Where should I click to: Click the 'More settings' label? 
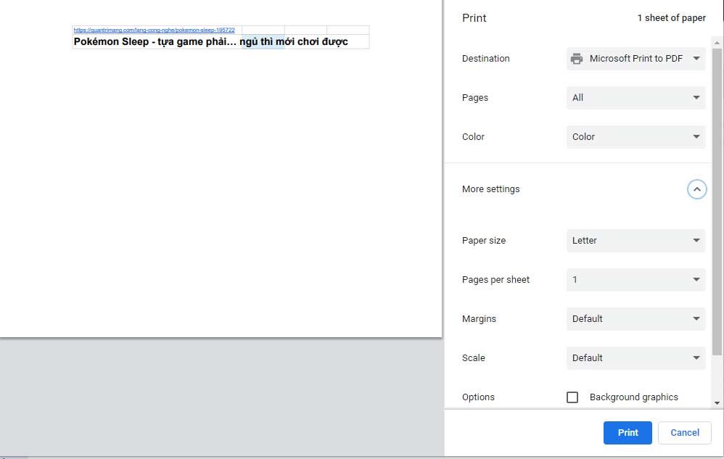(x=491, y=189)
